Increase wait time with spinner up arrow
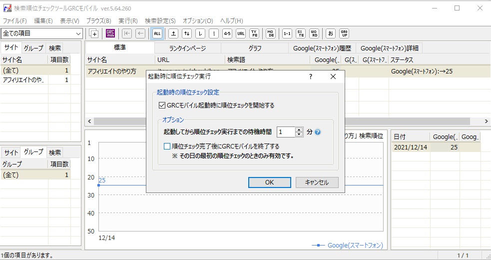 click(299, 129)
